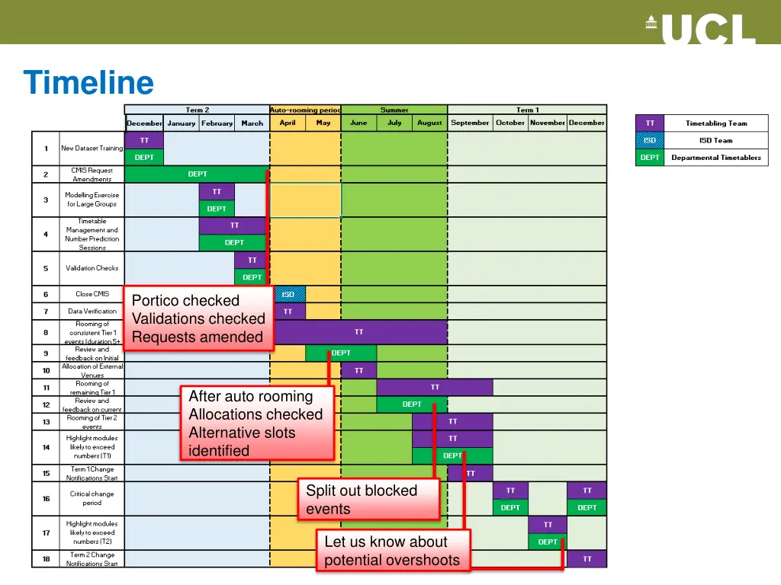Click the DEPT bar in row 12
The image size is (781, 585).
(412, 404)
